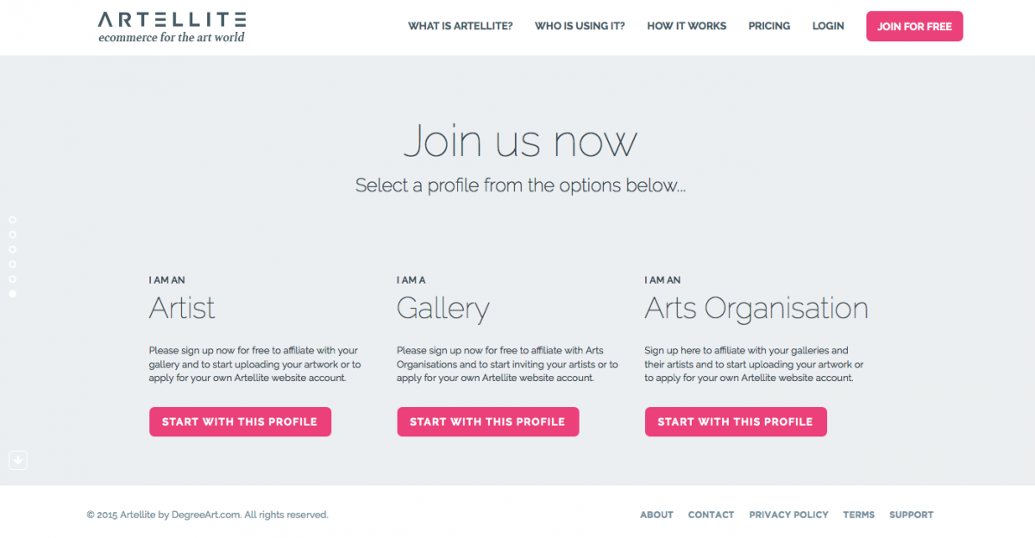Viewport: 1035px width, 538px height.
Task: View the Pricing page
Action: coord(769,26)
